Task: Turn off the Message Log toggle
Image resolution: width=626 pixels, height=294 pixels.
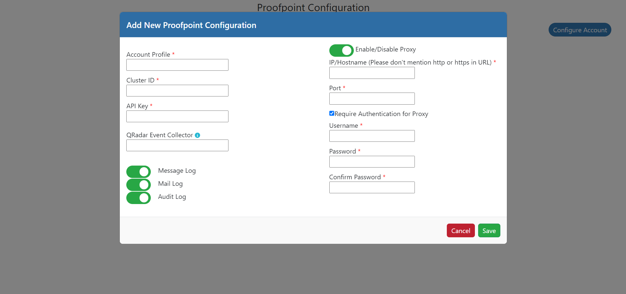Action: pyautogui.click(x=138, y=172)
